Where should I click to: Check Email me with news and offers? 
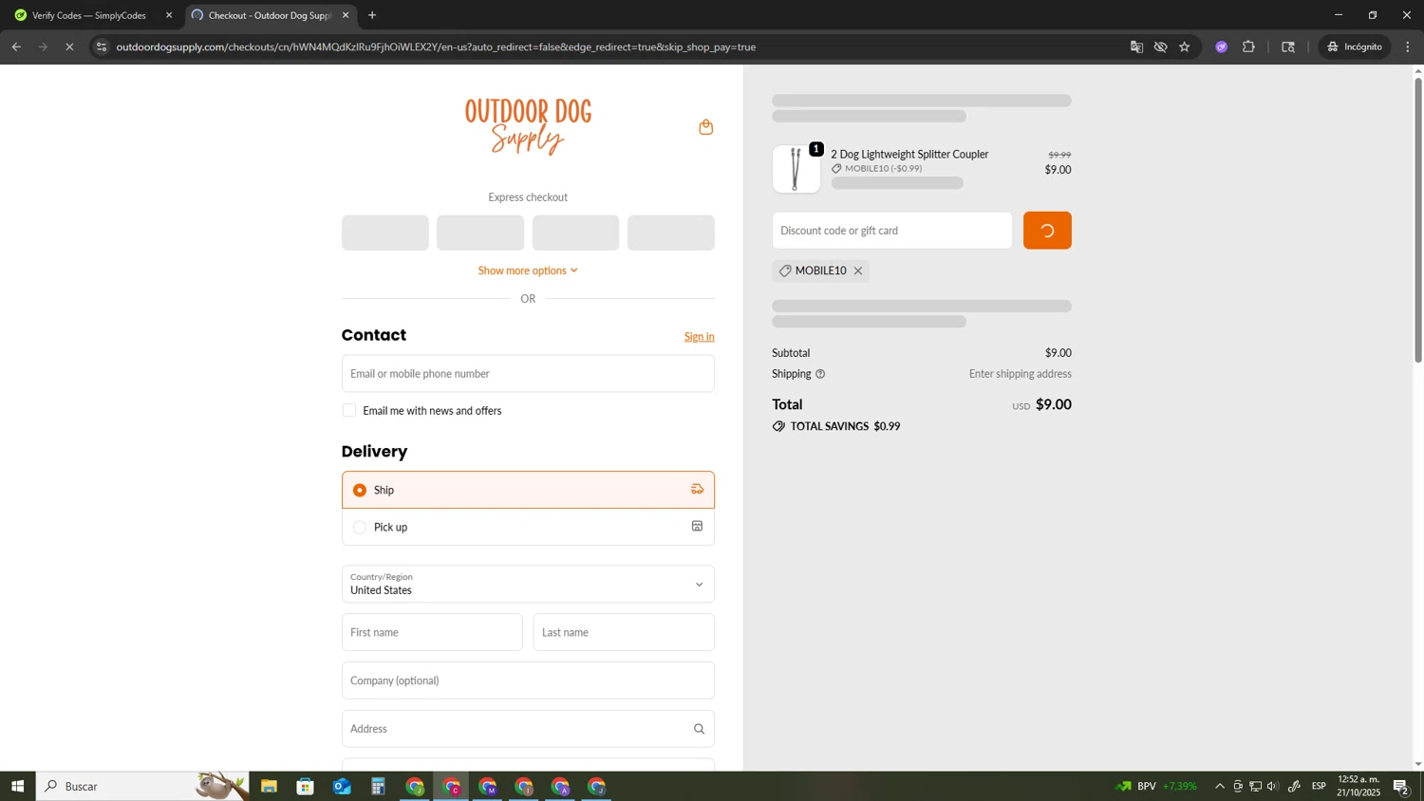tap(349, 411)
